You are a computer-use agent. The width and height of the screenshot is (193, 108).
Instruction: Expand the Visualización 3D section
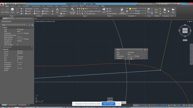(x=32, y=47)
